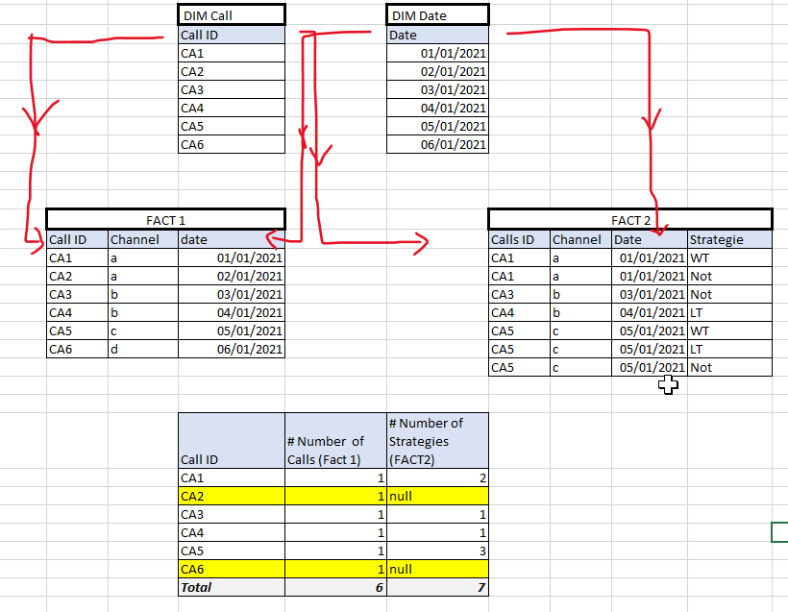Select cell CA6 in the DIM Call table
The image size is (788, 612).
pyautogui.click(x=232, y=144)
